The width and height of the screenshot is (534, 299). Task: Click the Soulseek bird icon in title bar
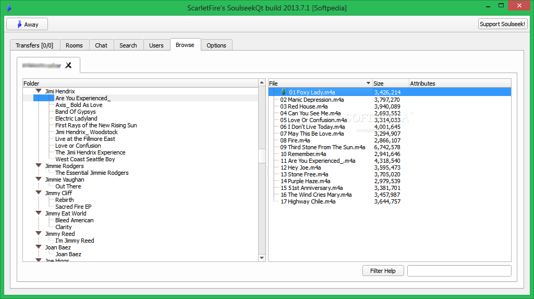point(9,7)
